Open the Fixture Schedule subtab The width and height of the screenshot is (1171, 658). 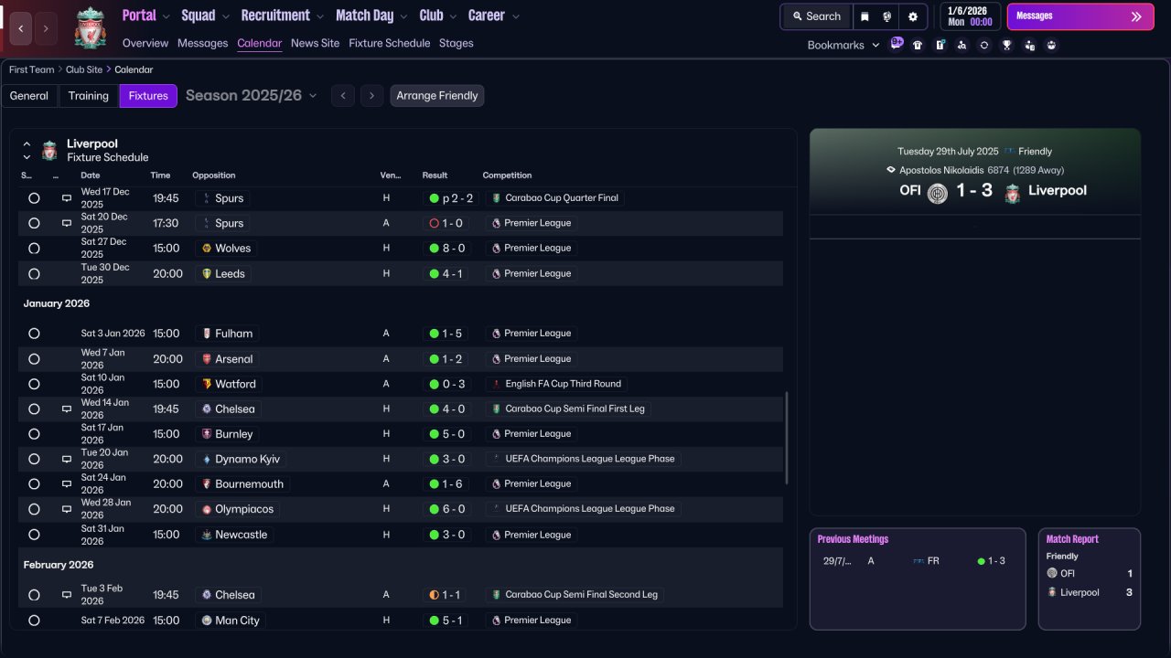(389, 43)
